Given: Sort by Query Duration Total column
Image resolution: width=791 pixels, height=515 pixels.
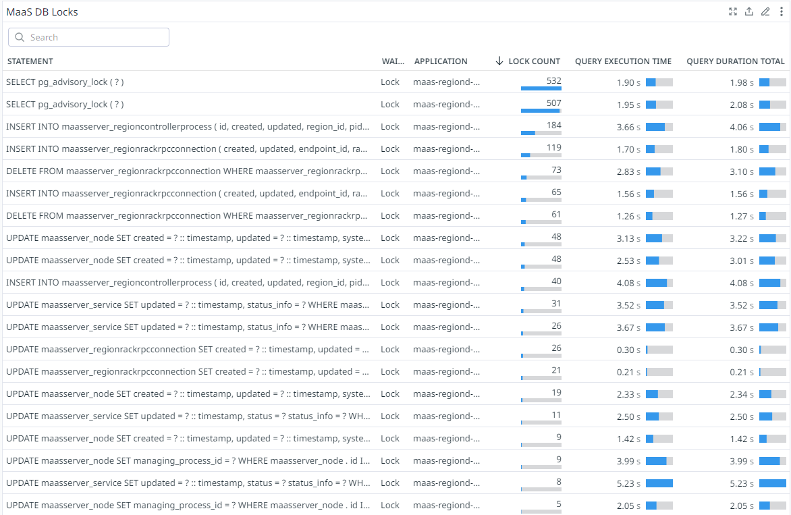Looking at the screenshot, I should click(735, 61).
